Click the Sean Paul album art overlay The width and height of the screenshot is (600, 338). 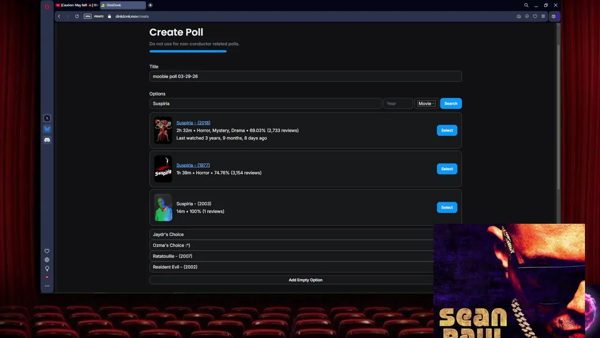pos(510,281)
